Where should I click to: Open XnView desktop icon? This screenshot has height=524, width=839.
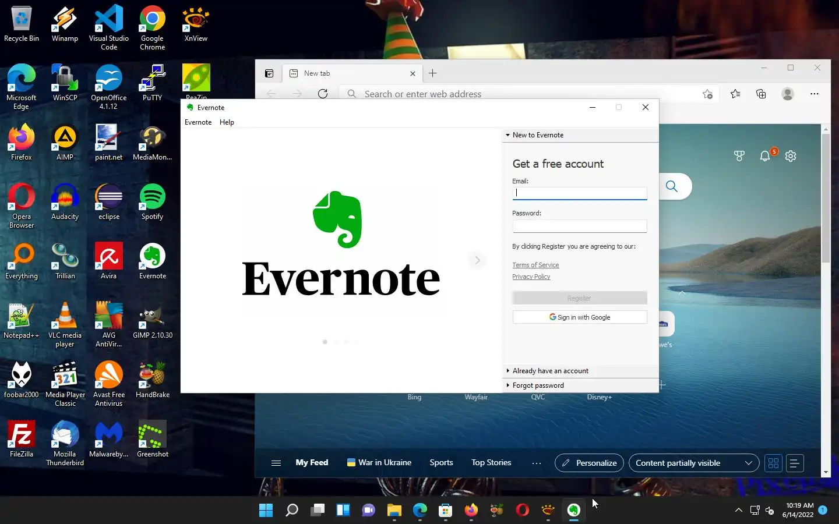point(196,24)
